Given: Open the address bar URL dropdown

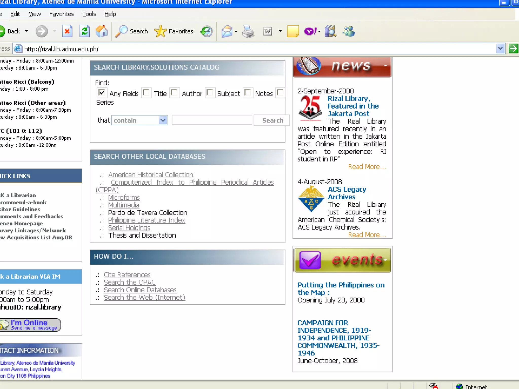Looking at the screenshot, I should tap(500, 48).
